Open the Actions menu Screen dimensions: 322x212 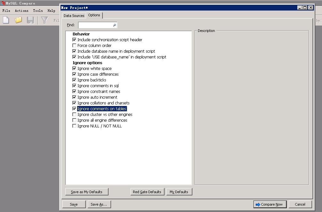tap(21, 11)
